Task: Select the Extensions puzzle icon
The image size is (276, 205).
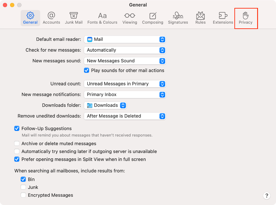Action: 223,18
